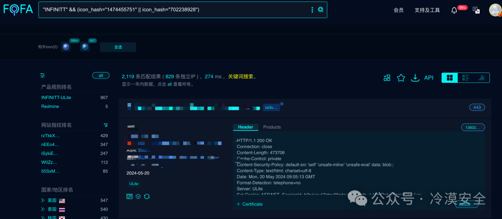Expand the Certificate section
Image resolution: width=502 pixels, height=219 pixels.
point(250,204)
